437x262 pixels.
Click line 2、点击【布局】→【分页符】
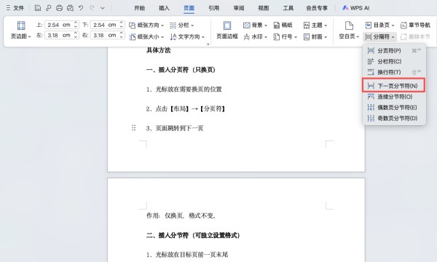(x=186, y=109)
